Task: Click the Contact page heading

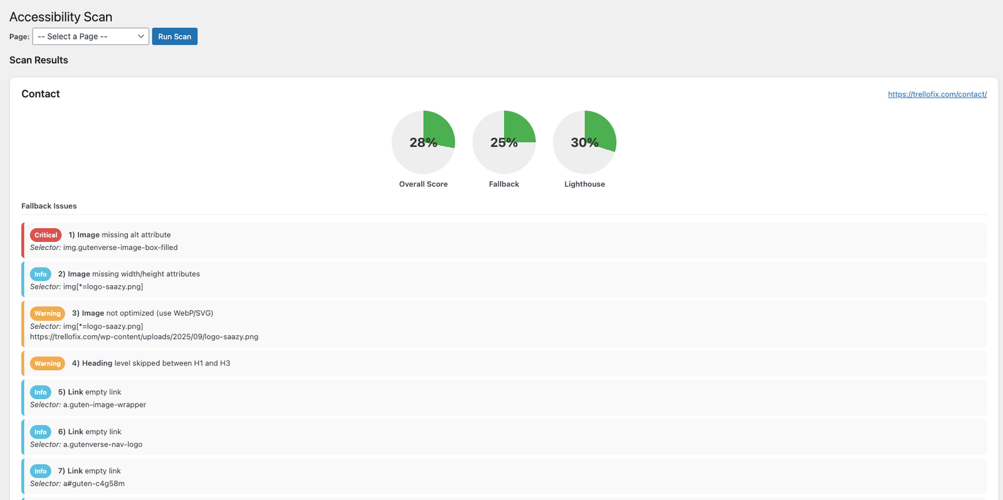Action: point(41,94)
